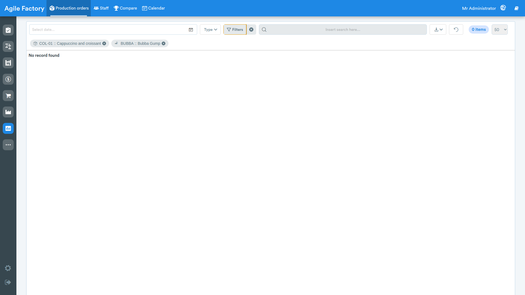Screen dimensions: 525x295
Task: Open the Filters button
Action: coord(235,29)
